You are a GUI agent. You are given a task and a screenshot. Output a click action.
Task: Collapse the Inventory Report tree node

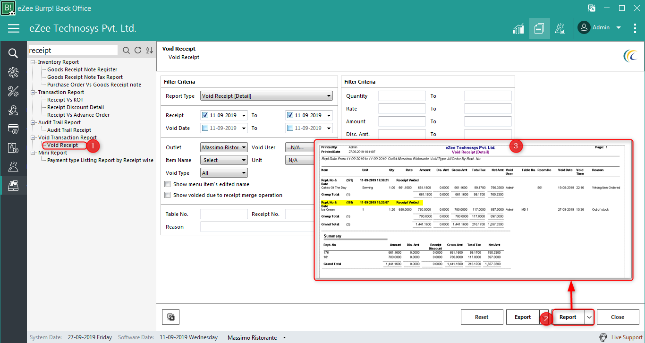[33, 62]
